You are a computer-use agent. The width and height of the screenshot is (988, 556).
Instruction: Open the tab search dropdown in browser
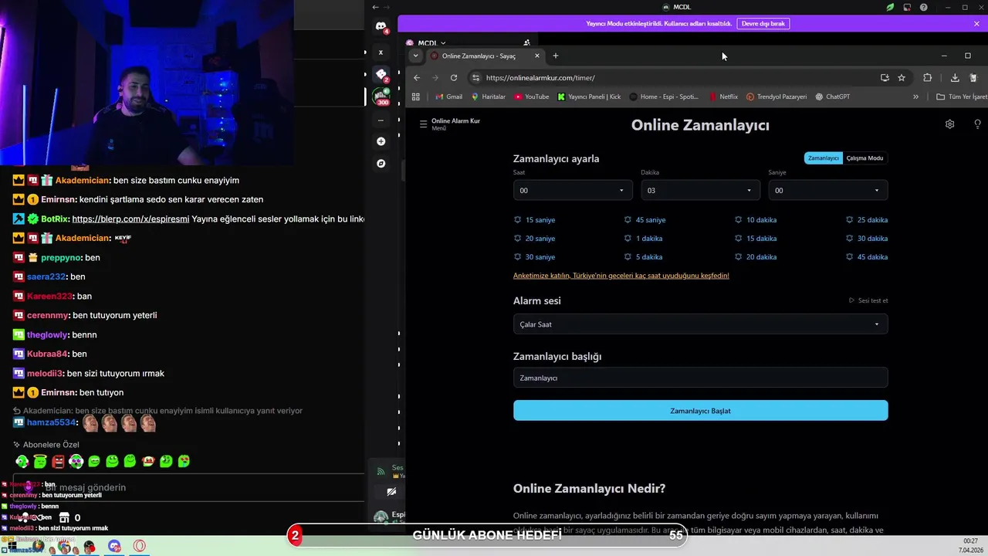click(x=416, y=56)
